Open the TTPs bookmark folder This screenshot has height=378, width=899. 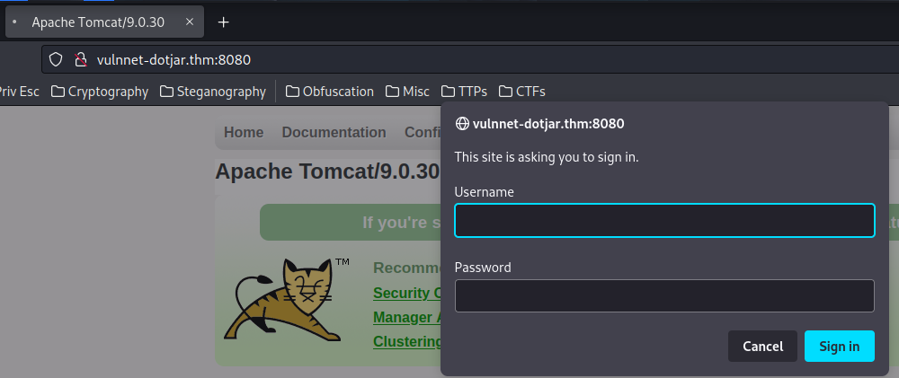(464, 92)
